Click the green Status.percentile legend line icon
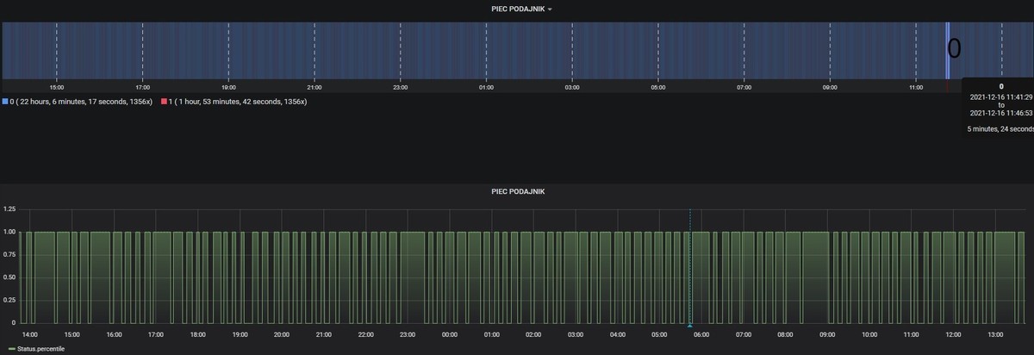The width and height of the screenshot is (1034, 355). click(10, 349)
